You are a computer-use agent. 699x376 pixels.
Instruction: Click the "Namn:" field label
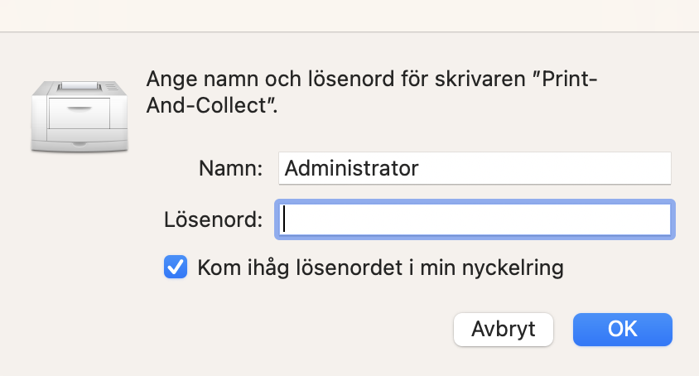click(x=230, y=168)
